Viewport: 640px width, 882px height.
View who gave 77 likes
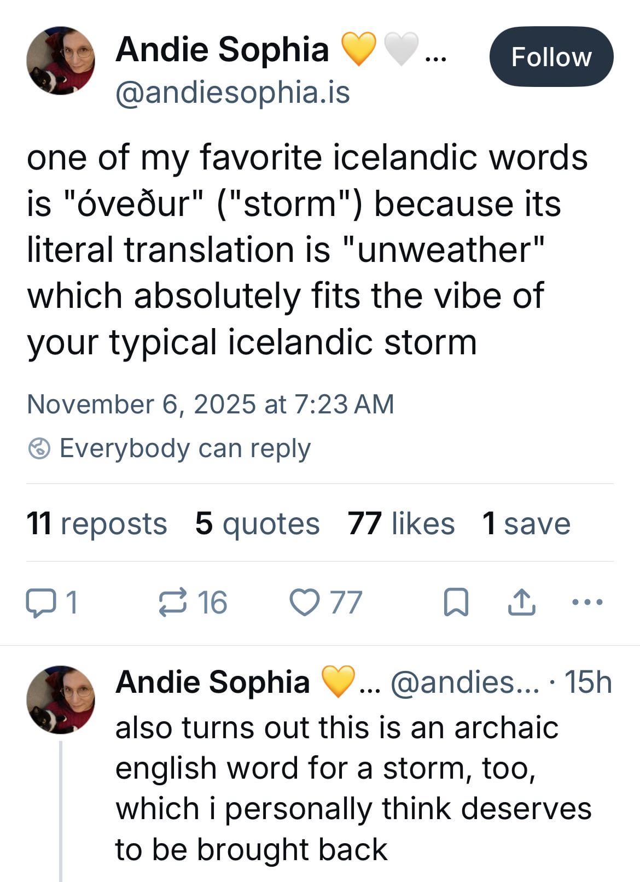tap(401, 523)
